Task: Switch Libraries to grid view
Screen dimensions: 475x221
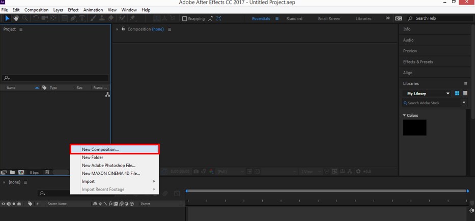Action: (457, 93)
